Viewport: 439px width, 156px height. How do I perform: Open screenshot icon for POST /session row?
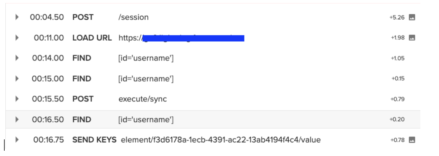coord(412,18)
